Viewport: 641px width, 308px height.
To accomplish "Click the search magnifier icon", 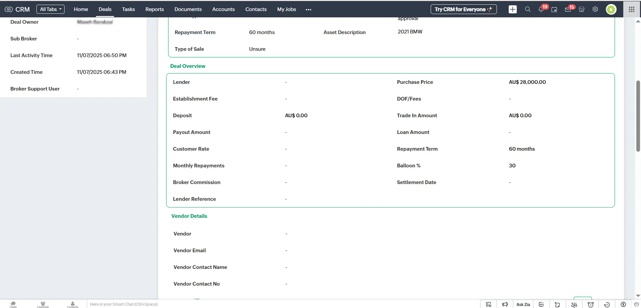I will (528, 9).
